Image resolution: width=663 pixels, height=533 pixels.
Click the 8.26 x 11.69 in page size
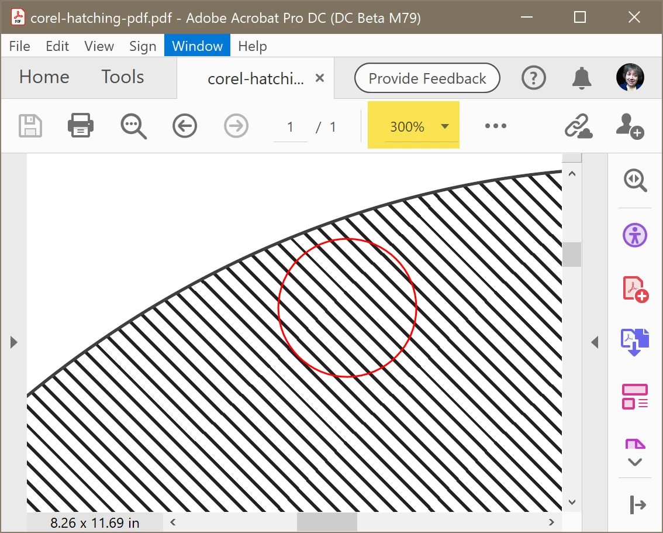(x=95, y=523)
